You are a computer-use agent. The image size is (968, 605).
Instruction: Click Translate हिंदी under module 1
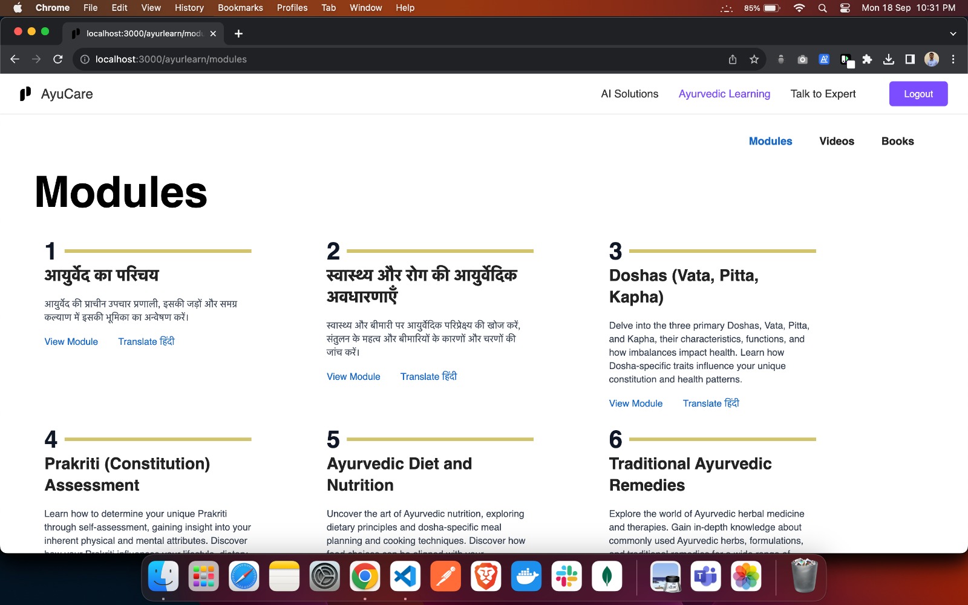click(x=146, y=341)
